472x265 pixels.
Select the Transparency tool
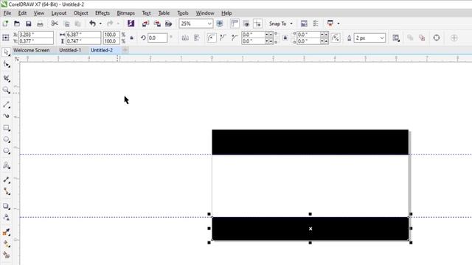tap(7, 217)
